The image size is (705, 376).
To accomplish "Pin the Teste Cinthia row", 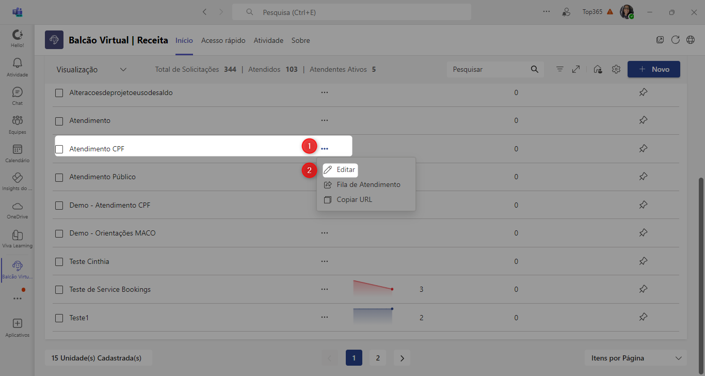I will (x=643, y=261).
